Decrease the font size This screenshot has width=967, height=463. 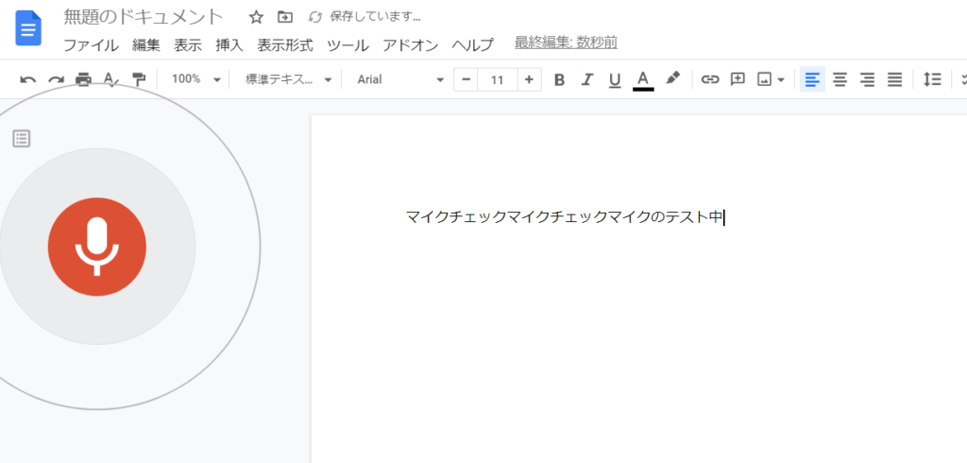(x=466, y=79)
